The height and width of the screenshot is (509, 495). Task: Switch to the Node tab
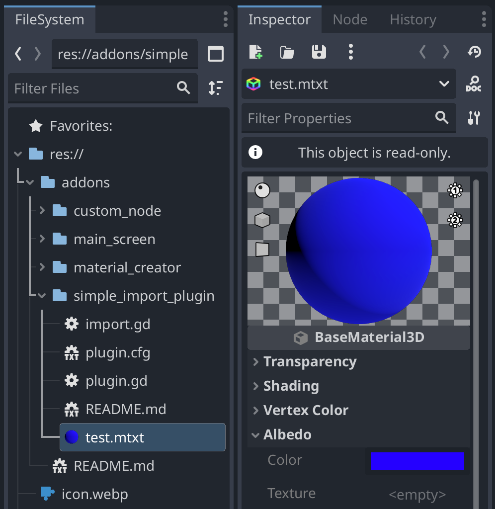(349, 19)
